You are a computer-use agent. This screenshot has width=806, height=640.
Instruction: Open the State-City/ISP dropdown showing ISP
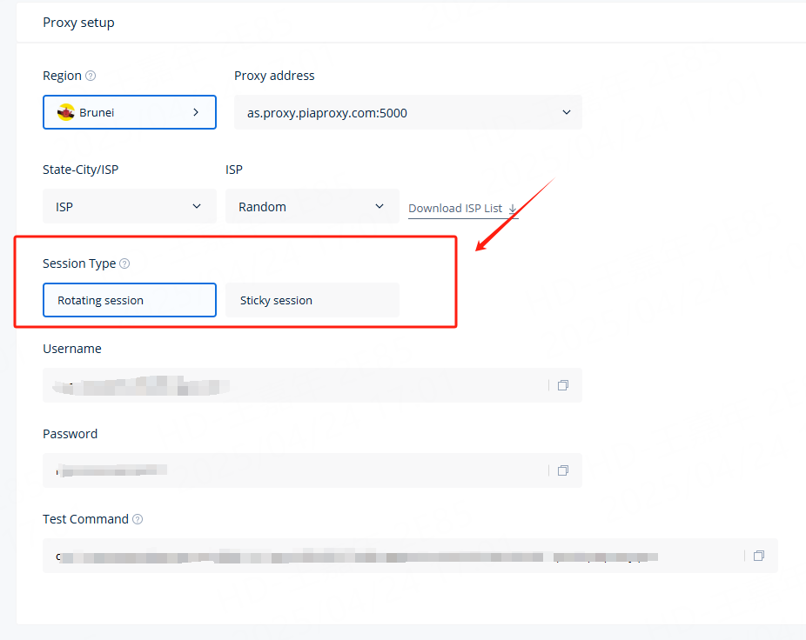tap(129, 206)
